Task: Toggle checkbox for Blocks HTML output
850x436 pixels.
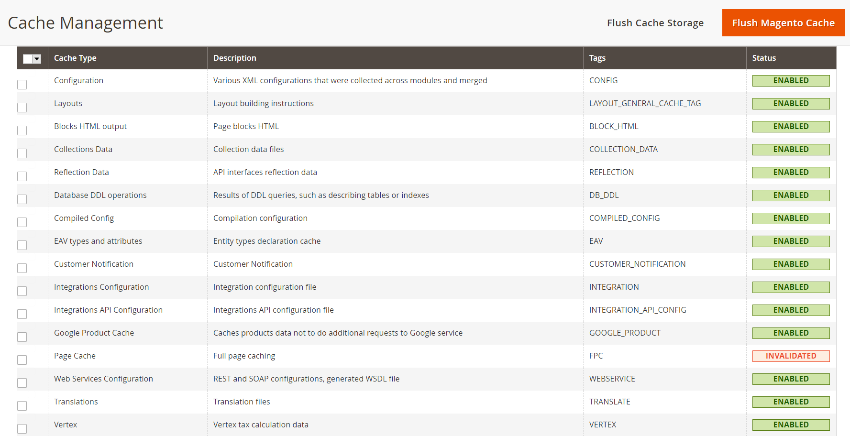Action: click(22, 131)
